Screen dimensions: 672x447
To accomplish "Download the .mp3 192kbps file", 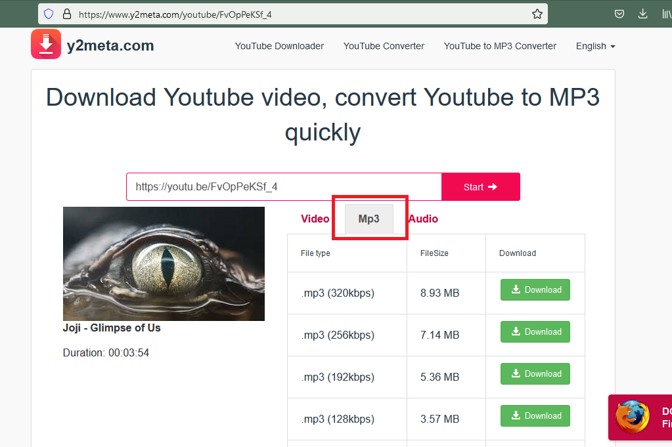I will pos(535,373).
